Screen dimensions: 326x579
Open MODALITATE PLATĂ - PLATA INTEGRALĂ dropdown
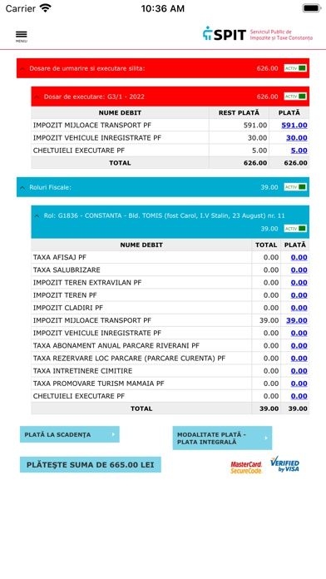coord(222,438)
